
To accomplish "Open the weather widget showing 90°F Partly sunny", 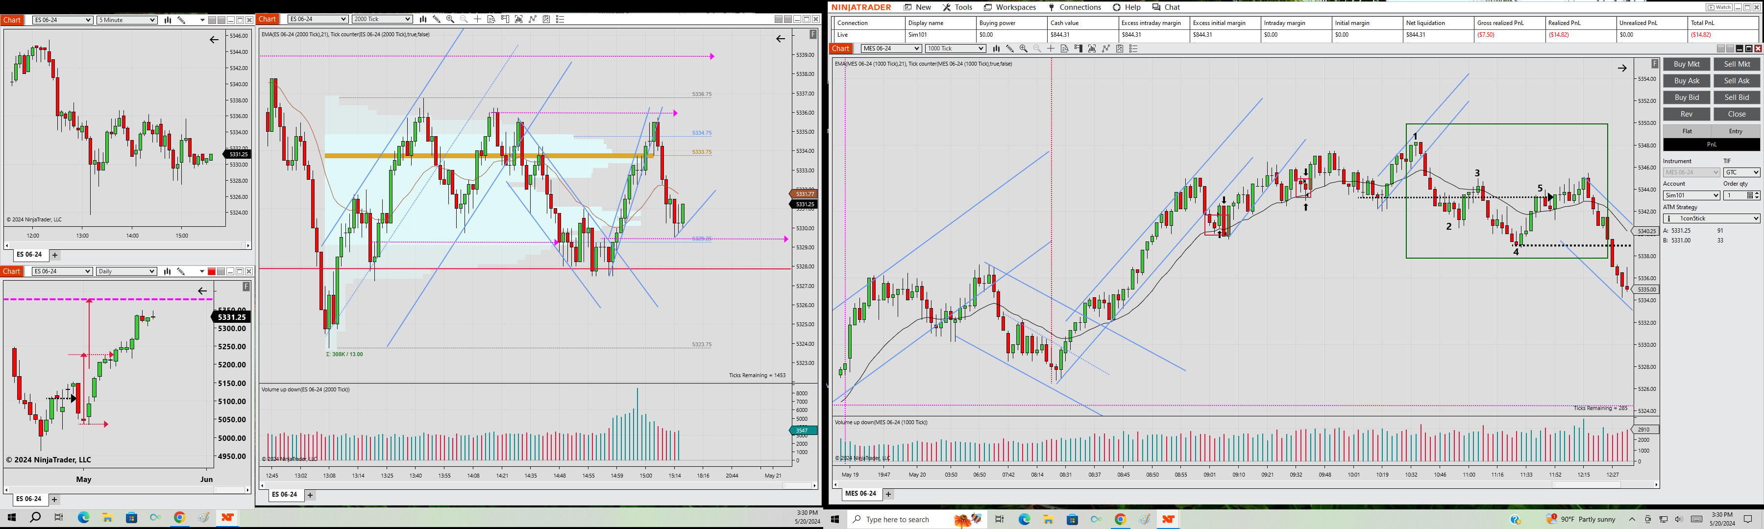I will [1580, 519].
